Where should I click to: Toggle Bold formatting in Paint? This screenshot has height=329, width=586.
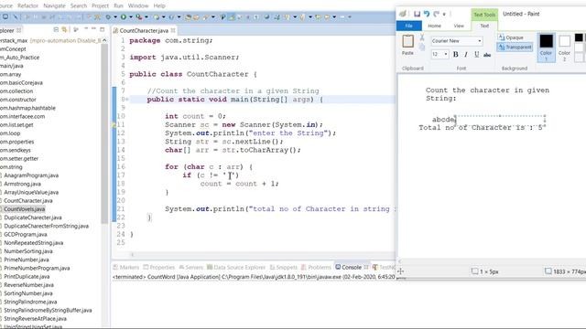point(456,55)
